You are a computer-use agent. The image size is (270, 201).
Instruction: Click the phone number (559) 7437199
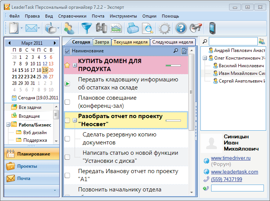click(x=227, y=179)
